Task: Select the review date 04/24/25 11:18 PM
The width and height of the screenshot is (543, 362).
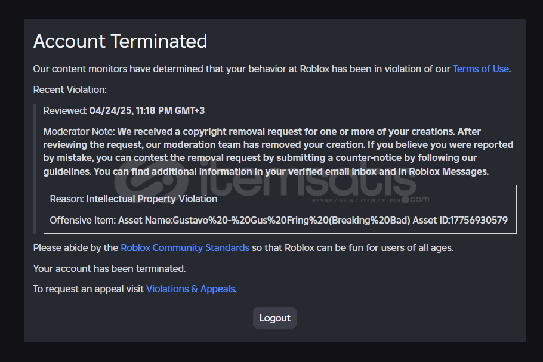Action: (147, 110)
